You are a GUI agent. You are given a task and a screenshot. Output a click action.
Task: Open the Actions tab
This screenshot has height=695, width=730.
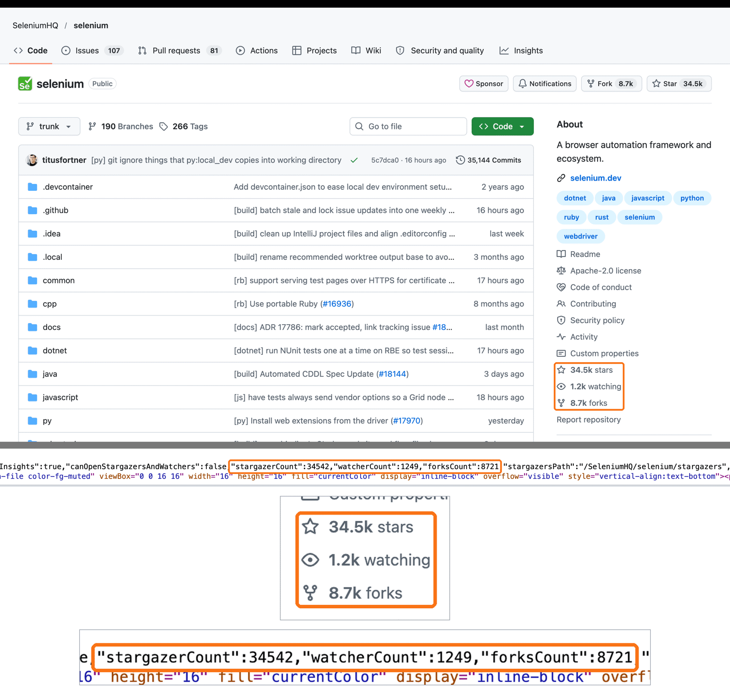pos(257,51)
